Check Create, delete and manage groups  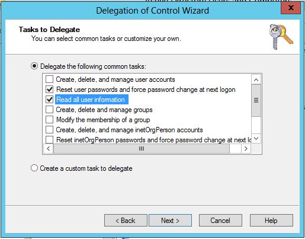(x=49, y=110)
